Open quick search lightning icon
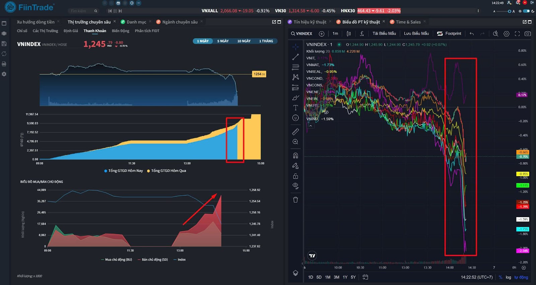The height and width of the screenshot is (285, 536). click(x=495, y=33)
